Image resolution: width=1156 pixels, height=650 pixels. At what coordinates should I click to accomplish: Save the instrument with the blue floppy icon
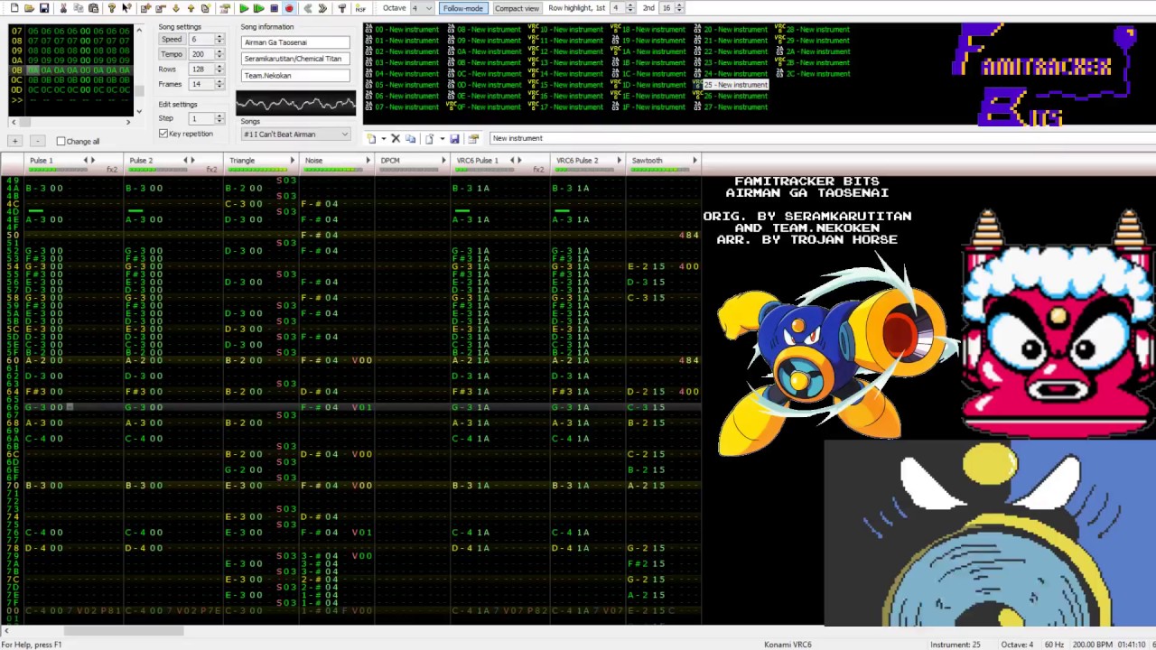454,138
